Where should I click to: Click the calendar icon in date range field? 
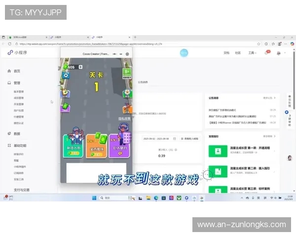tap(175, 139)
